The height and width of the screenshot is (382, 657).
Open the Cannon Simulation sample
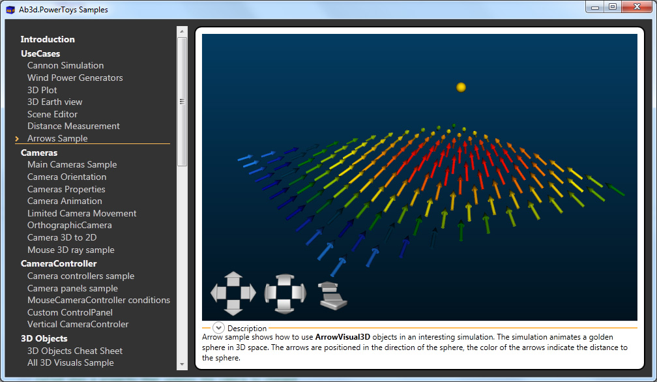pos(65,65)
